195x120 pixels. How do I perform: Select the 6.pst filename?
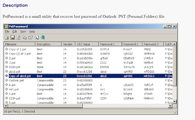tap(12, 85)
